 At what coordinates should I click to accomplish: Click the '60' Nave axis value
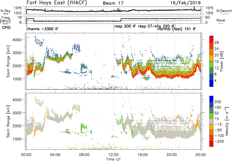[208, 17]
